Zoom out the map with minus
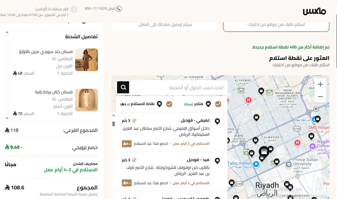 coord(320,97)
